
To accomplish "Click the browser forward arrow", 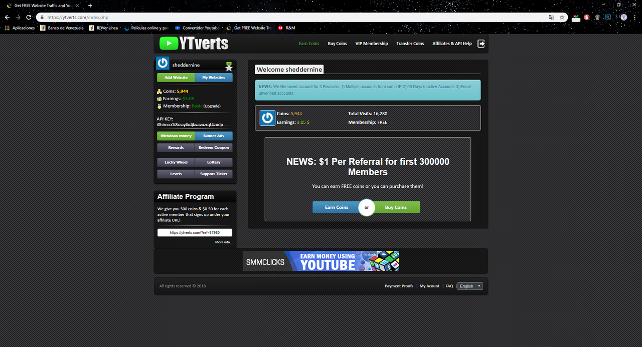I will [18, 17].
